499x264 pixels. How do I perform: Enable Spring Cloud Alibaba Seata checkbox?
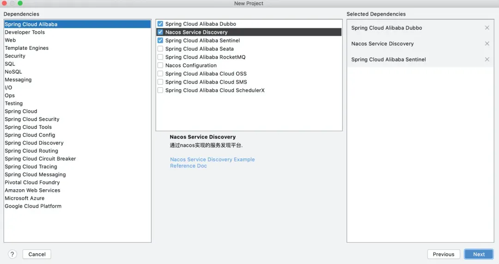(x=160, y=48)
